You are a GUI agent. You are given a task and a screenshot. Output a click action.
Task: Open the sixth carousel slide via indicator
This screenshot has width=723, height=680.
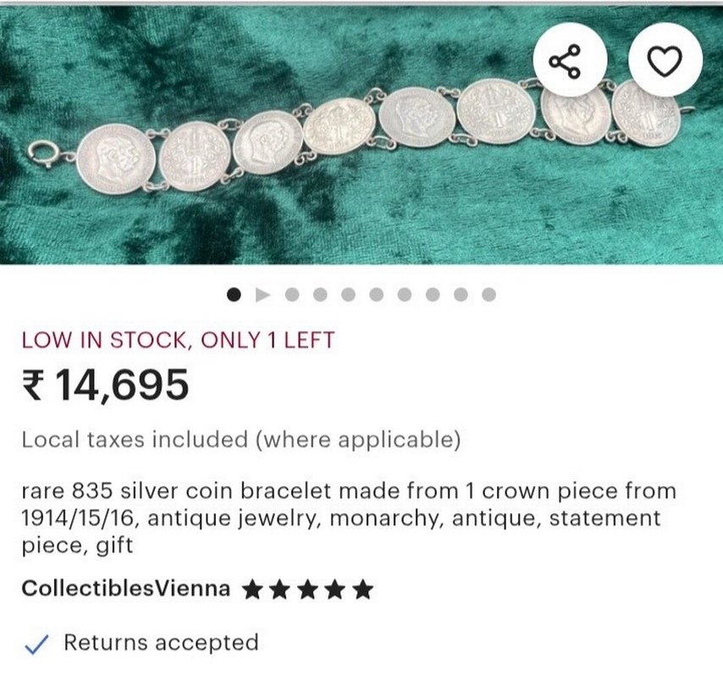pyautogui.click(x=376, y=295)
